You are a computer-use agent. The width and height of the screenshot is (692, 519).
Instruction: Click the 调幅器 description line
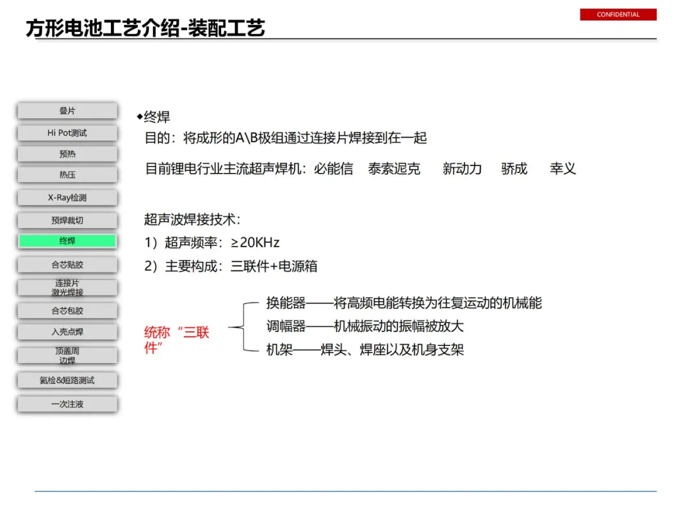(365, 327)
